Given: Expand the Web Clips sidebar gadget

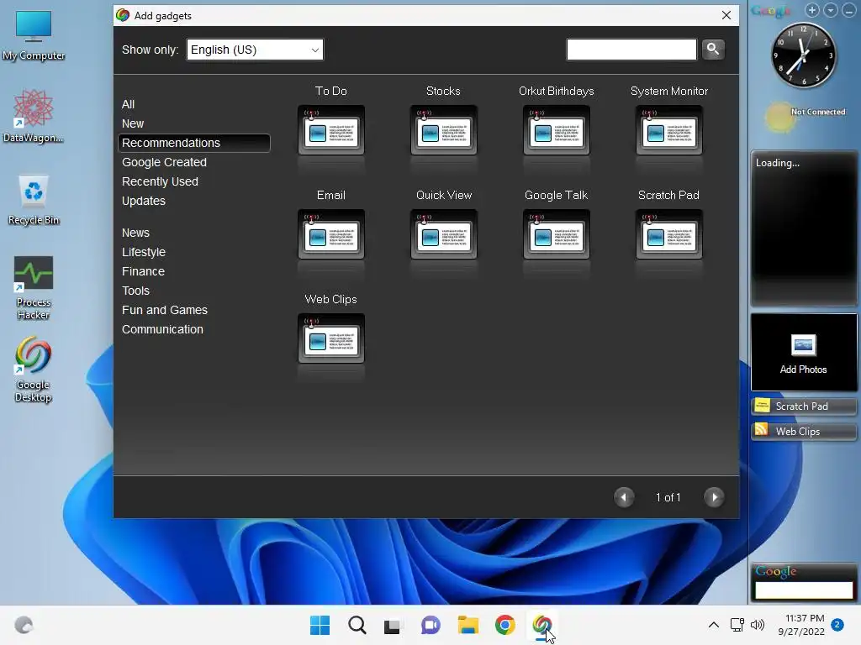Looking at the screenshot, I should tap(803, 432).
